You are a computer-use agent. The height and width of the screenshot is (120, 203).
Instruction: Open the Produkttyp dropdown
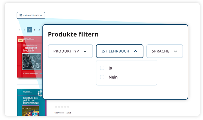pos(70,51)
